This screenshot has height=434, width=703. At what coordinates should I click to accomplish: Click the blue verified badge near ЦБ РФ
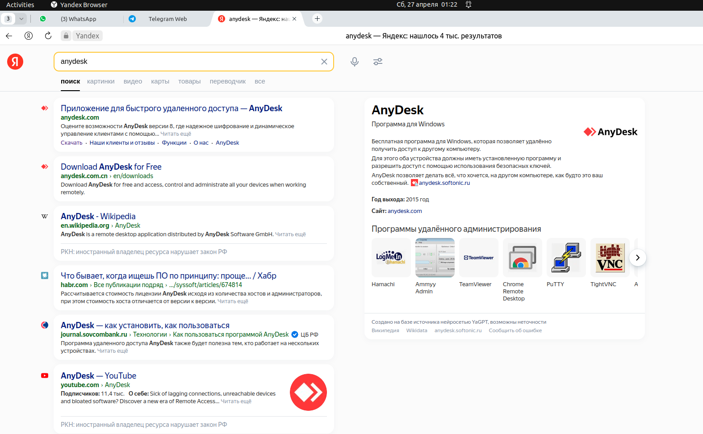click(x=295, y=334)
